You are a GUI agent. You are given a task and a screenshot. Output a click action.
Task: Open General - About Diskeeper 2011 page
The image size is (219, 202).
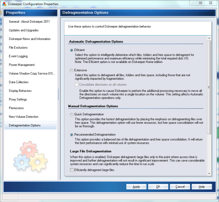click(x=29, y=22)
